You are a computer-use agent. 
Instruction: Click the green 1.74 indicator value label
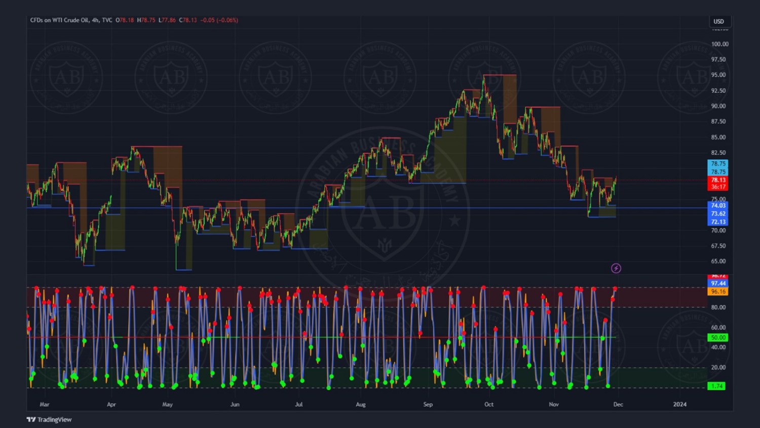coord(716,386)
